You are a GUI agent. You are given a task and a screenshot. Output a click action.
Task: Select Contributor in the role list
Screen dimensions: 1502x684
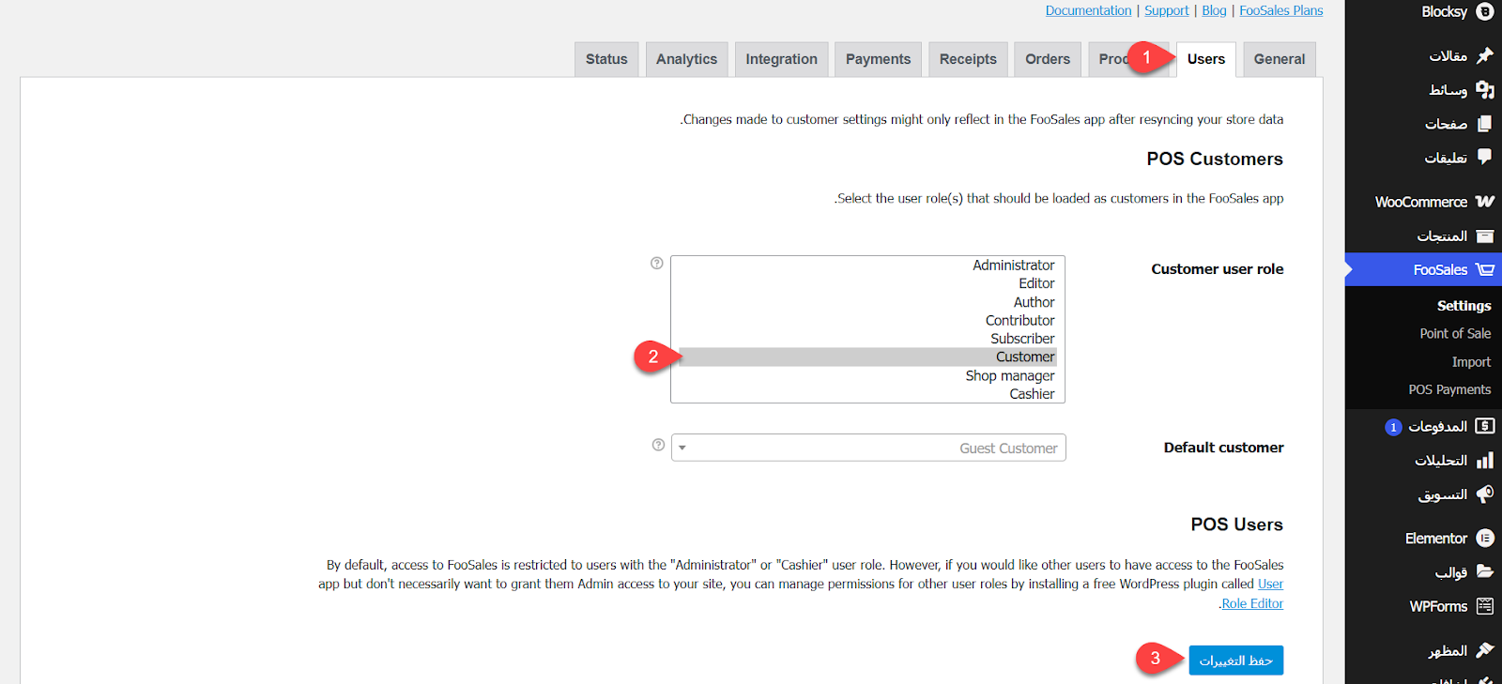point(868,320)
